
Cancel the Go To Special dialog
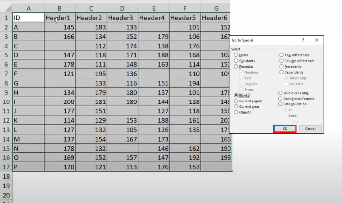(310, 129)
